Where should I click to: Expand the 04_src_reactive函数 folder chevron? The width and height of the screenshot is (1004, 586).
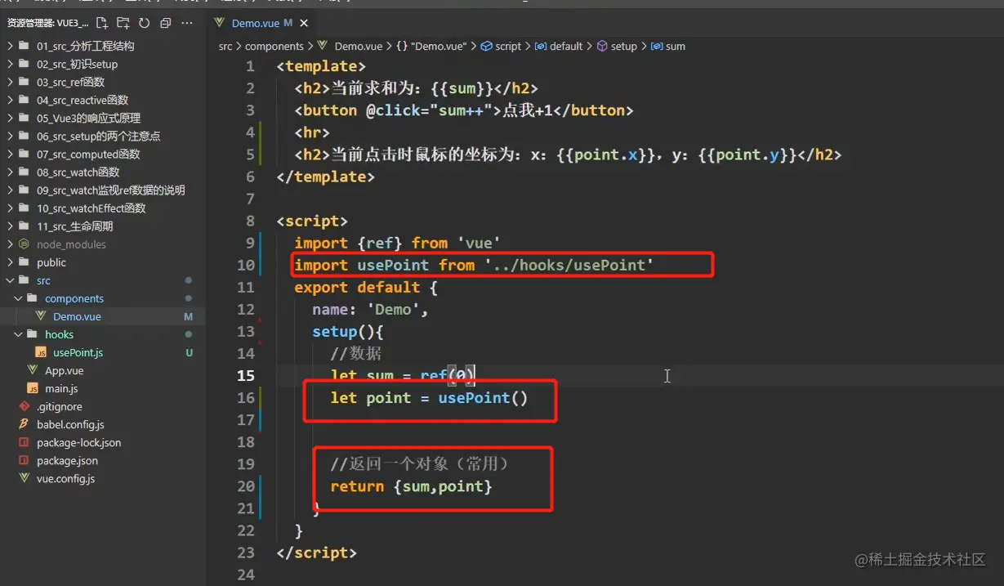[10, 100]
